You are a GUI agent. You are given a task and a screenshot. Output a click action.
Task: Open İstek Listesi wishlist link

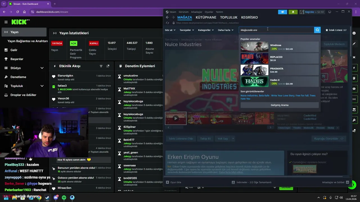pos(336,30)
